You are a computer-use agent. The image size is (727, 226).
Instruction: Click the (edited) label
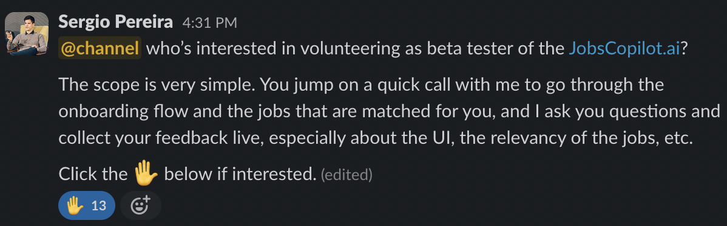[347, 175]
